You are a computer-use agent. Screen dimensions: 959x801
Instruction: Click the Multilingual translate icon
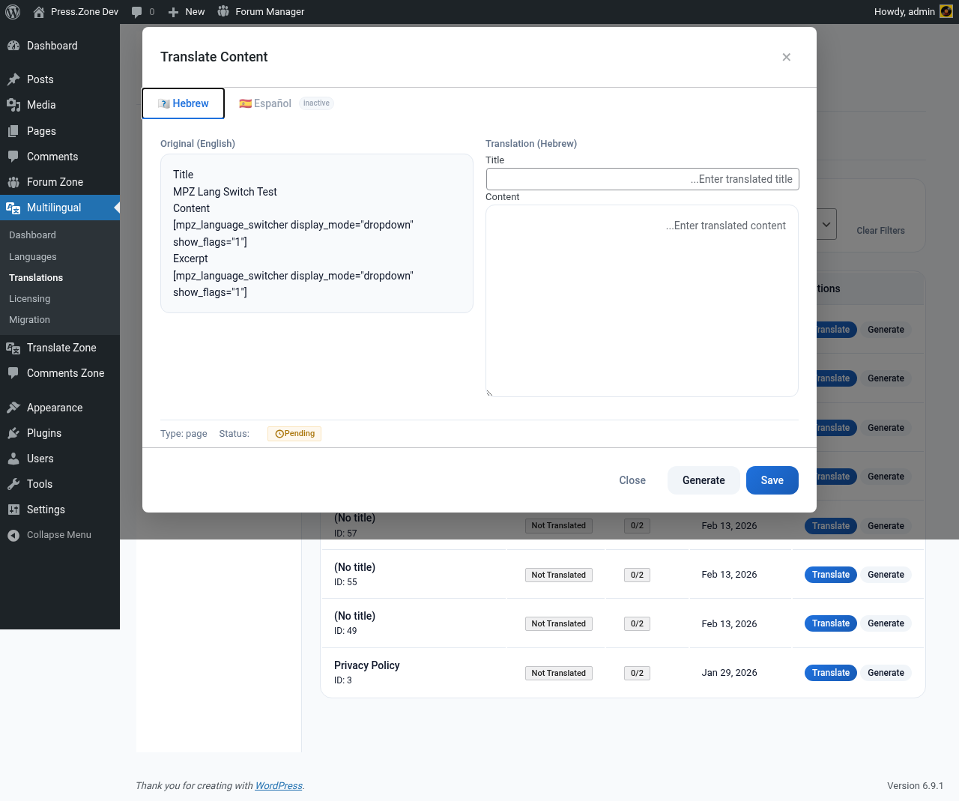click(x=13, y=208)
